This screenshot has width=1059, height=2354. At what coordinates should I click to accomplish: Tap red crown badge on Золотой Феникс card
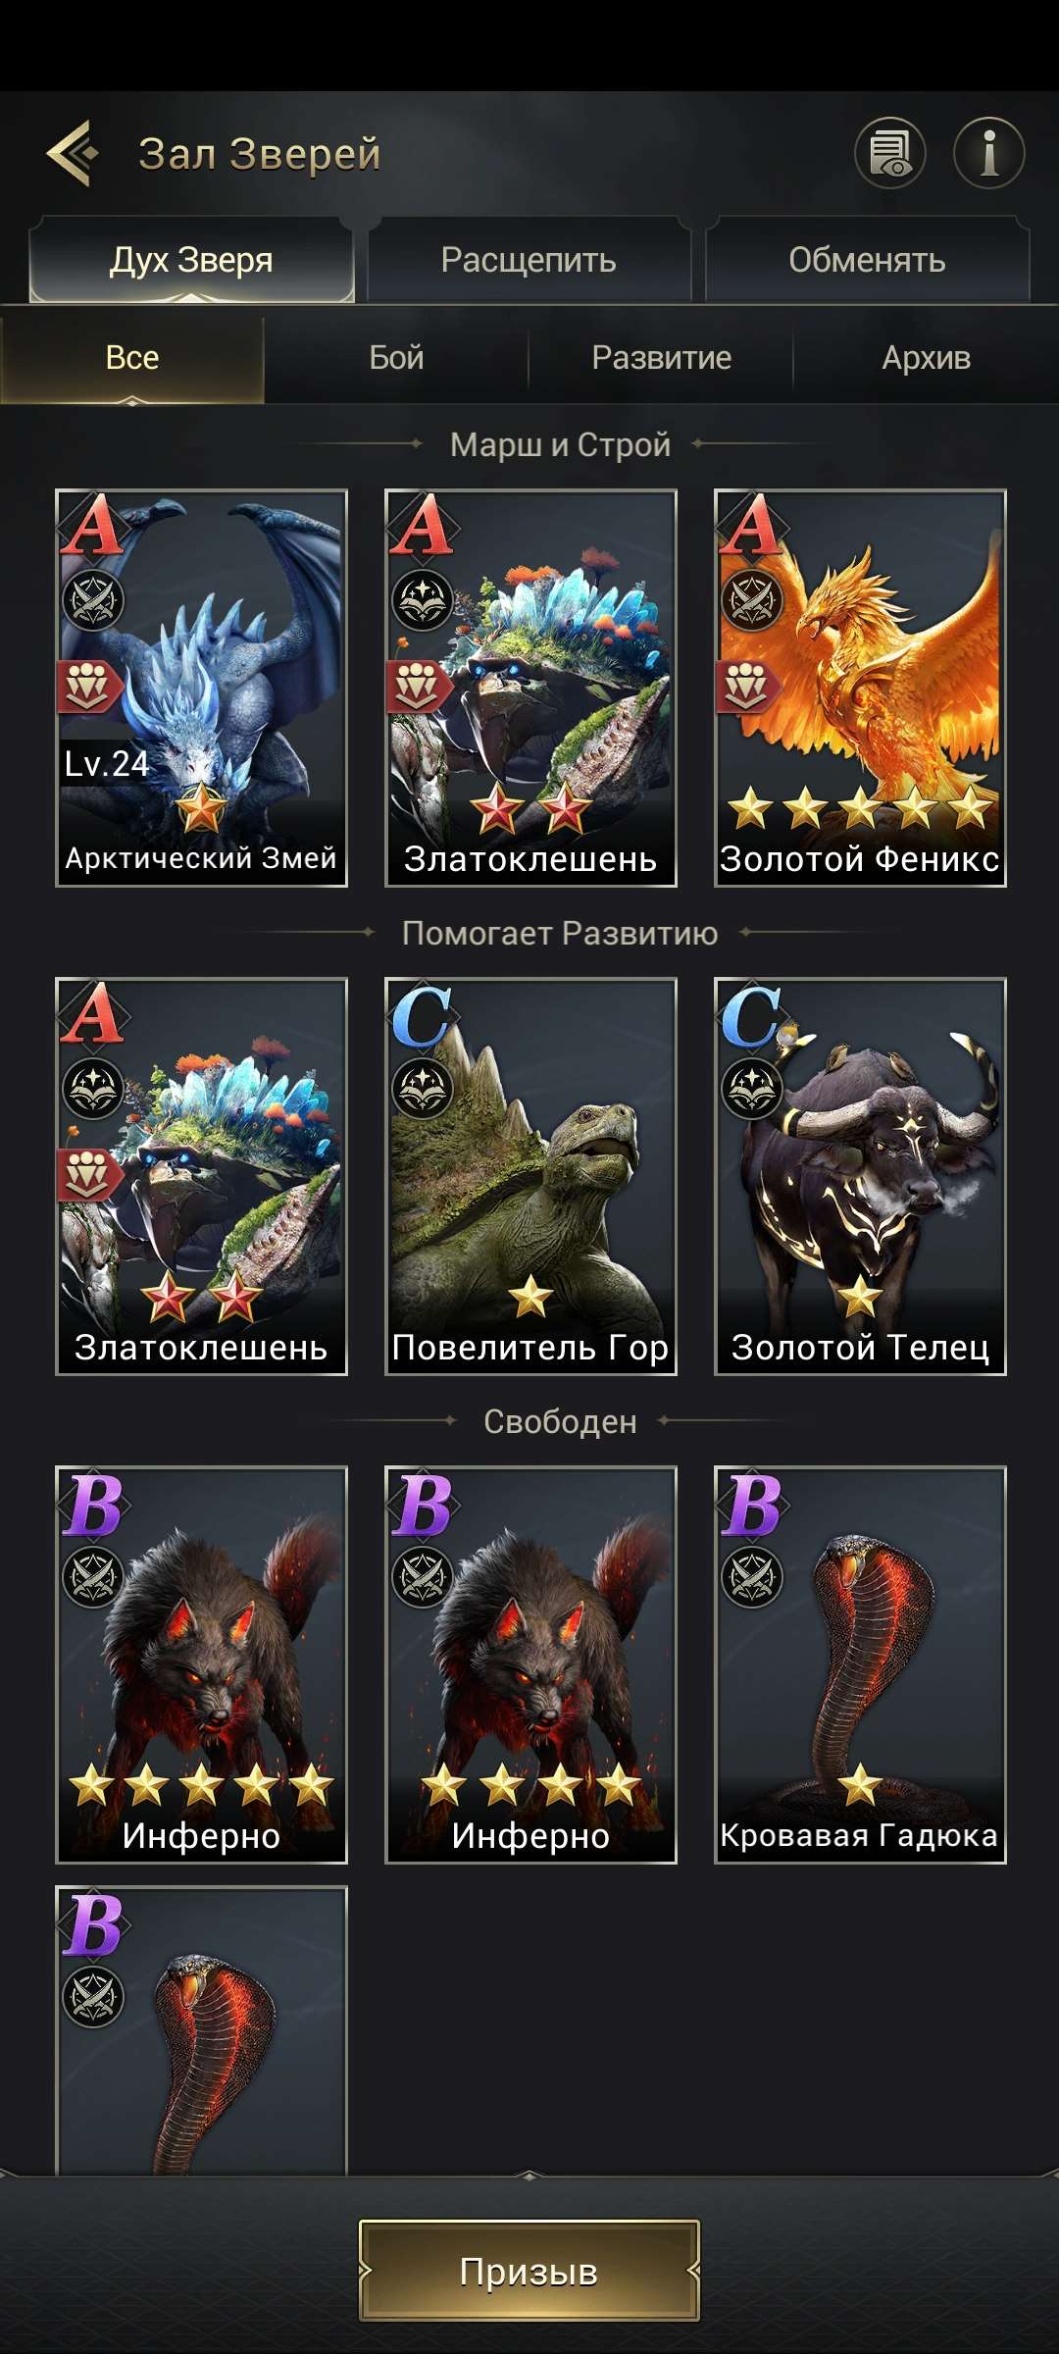pos(751,686)
